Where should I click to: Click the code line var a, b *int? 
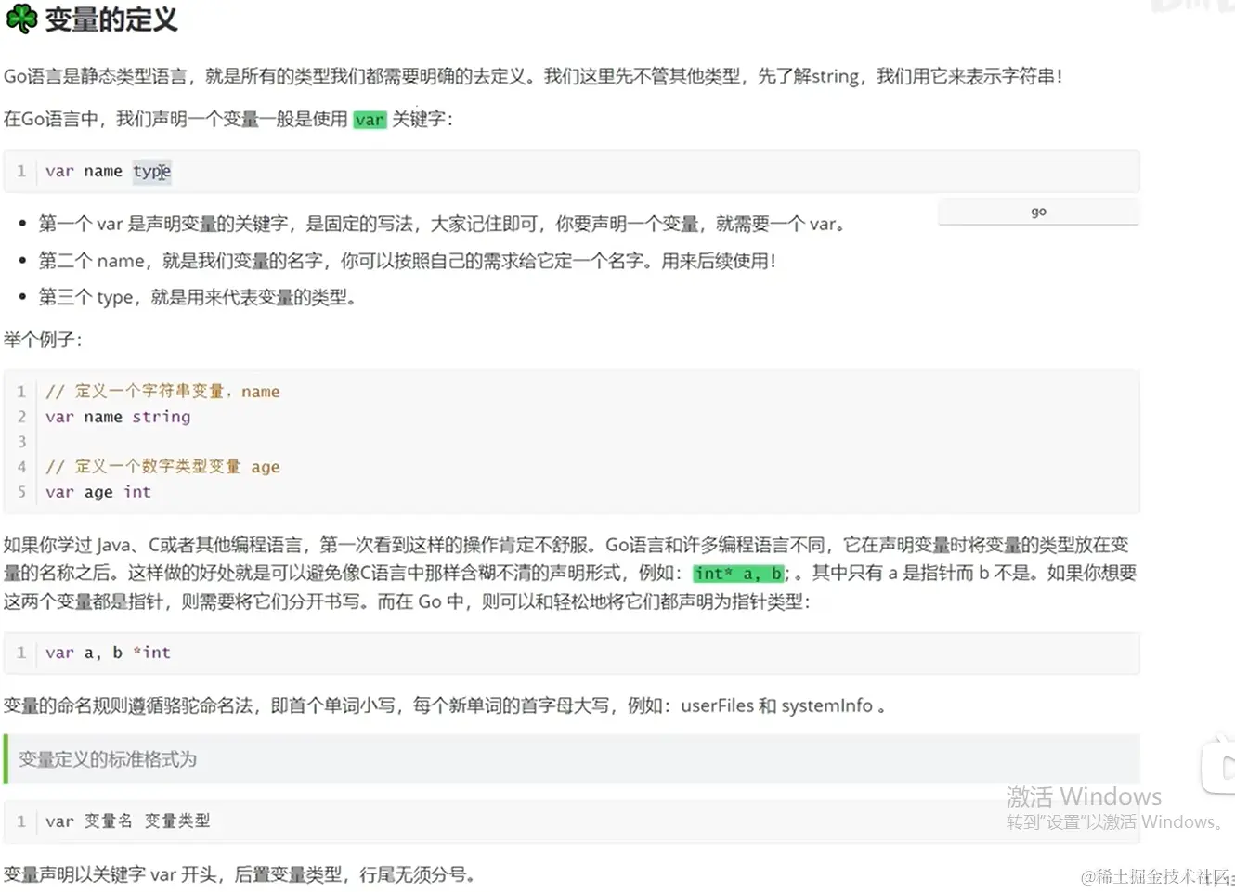coord(108,653)
